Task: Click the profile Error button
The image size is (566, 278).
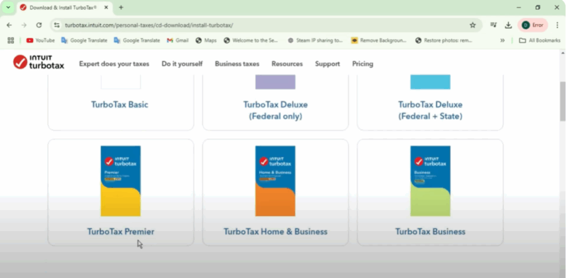Action: [533, 25]
